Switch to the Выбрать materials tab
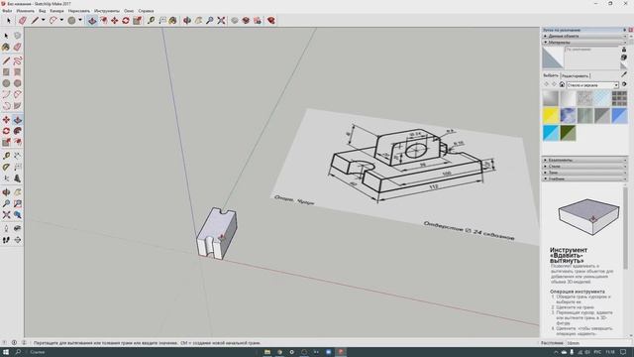 pyautogui.click(x=551, y=75)
